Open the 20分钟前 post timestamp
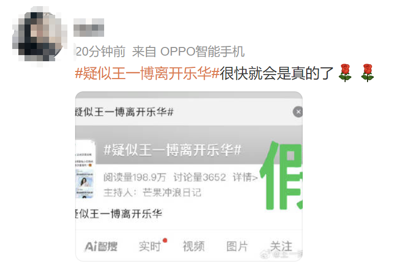Screen dimensions: 415x272 pyautogui.click(x=101, y=52)
